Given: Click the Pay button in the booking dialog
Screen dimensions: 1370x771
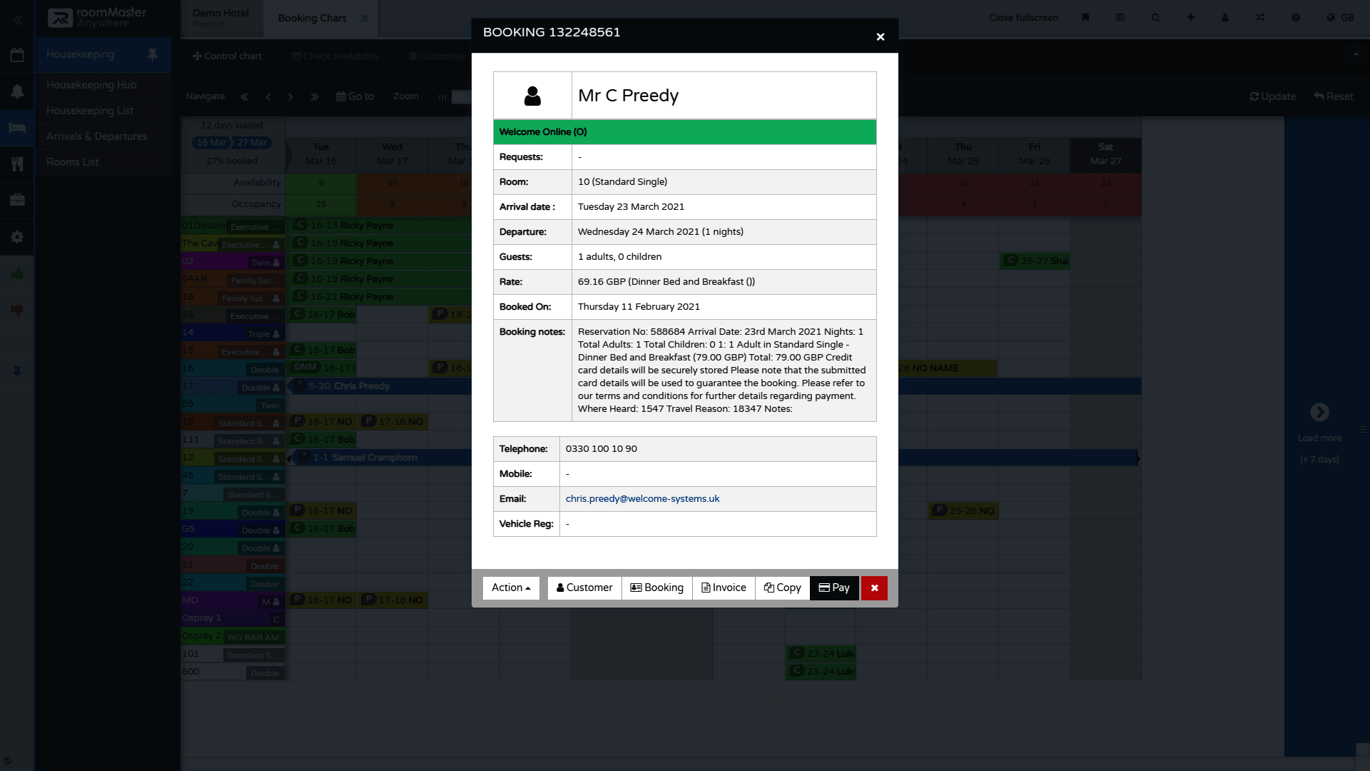Looking at the screenshot, I should click(x=834, y=588).
